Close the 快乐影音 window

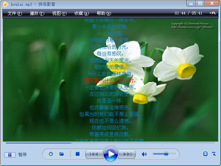click(x=212, y=4)
